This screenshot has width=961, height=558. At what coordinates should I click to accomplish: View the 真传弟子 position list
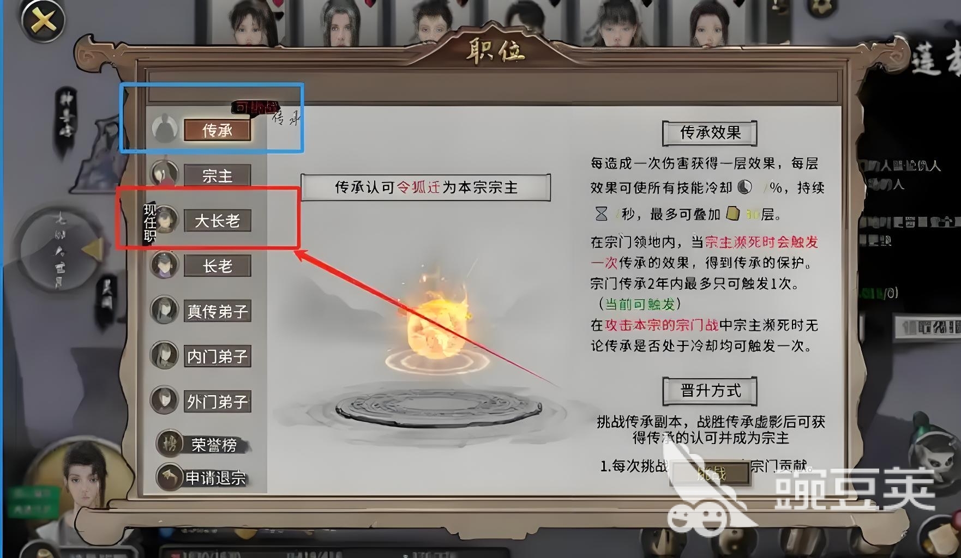point(218,311)
